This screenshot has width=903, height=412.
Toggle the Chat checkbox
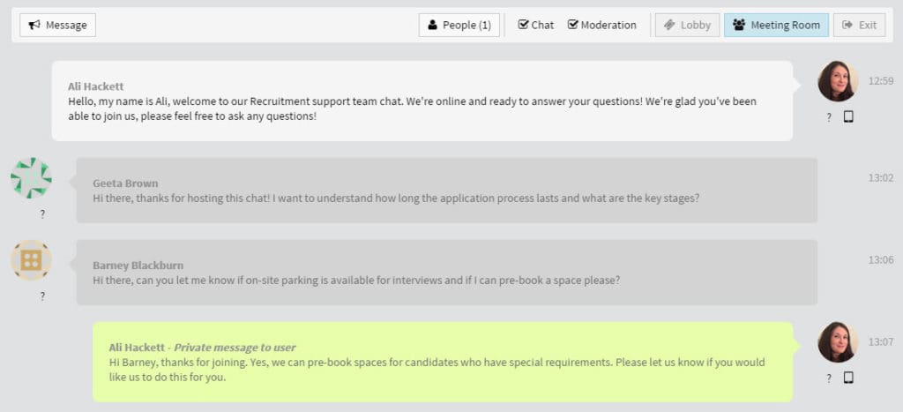click(x=535, y=26)
